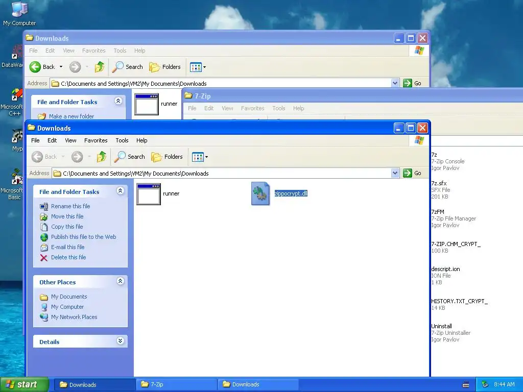Click the tray icon beside the clock
Viewport: 523px width, 392px height.
485,385
